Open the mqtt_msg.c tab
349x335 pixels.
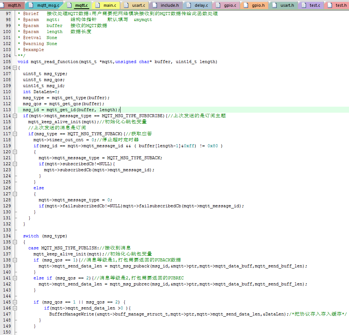click(x=44, y=5)
